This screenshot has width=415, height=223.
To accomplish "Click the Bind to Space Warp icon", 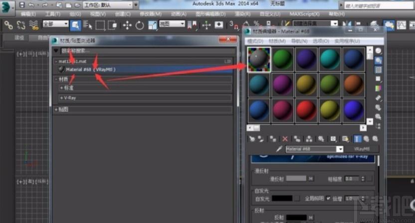I will tap(33, 25).
